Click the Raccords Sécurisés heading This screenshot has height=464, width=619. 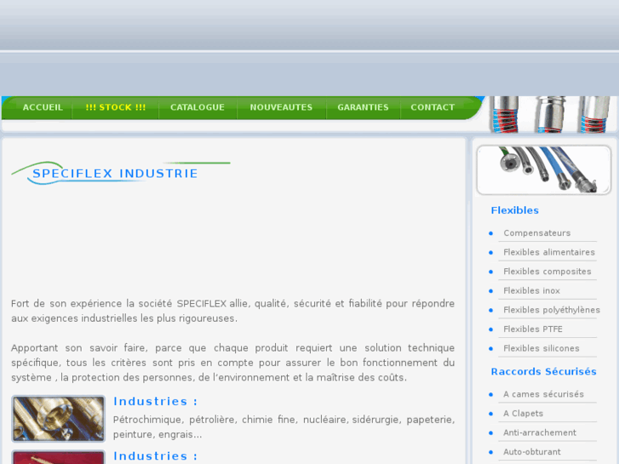pyautogui.click(x=543, y=371)
